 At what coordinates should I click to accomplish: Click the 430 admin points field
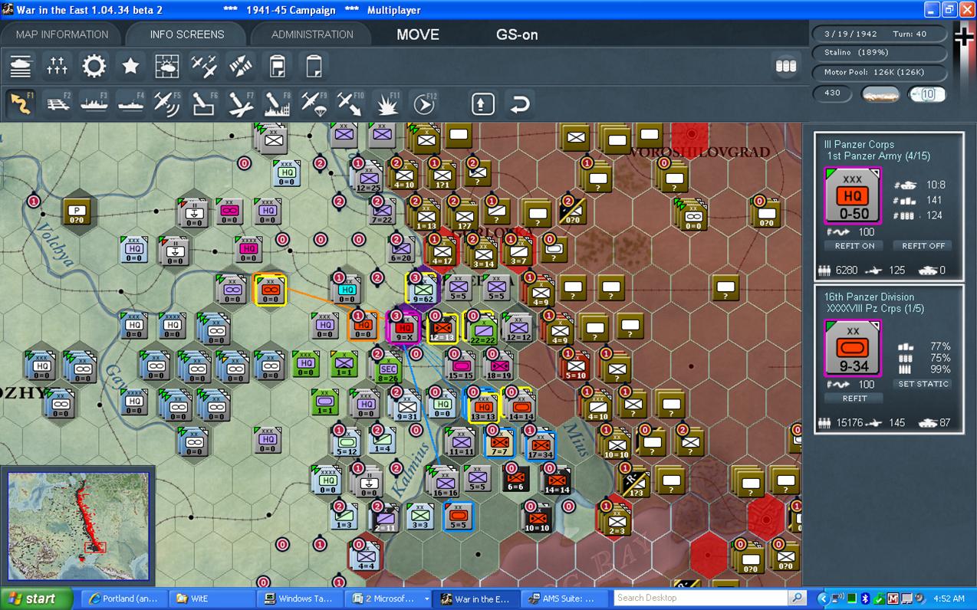coord(833,93)
